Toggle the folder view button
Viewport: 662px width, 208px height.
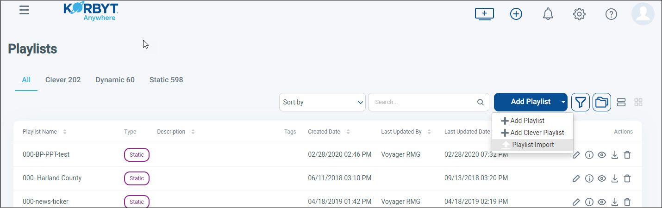(601, 102)
